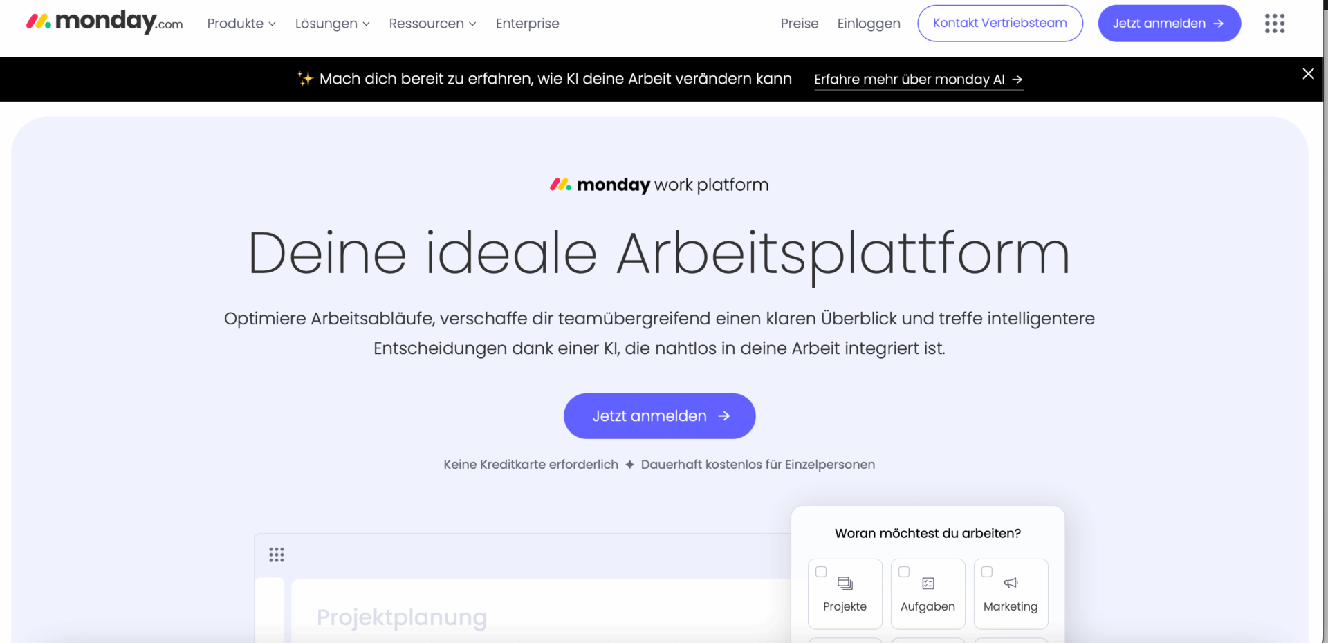Select the Aufgaben card label
Screen dimensions: 1328x643
click(x=928, y=606)
